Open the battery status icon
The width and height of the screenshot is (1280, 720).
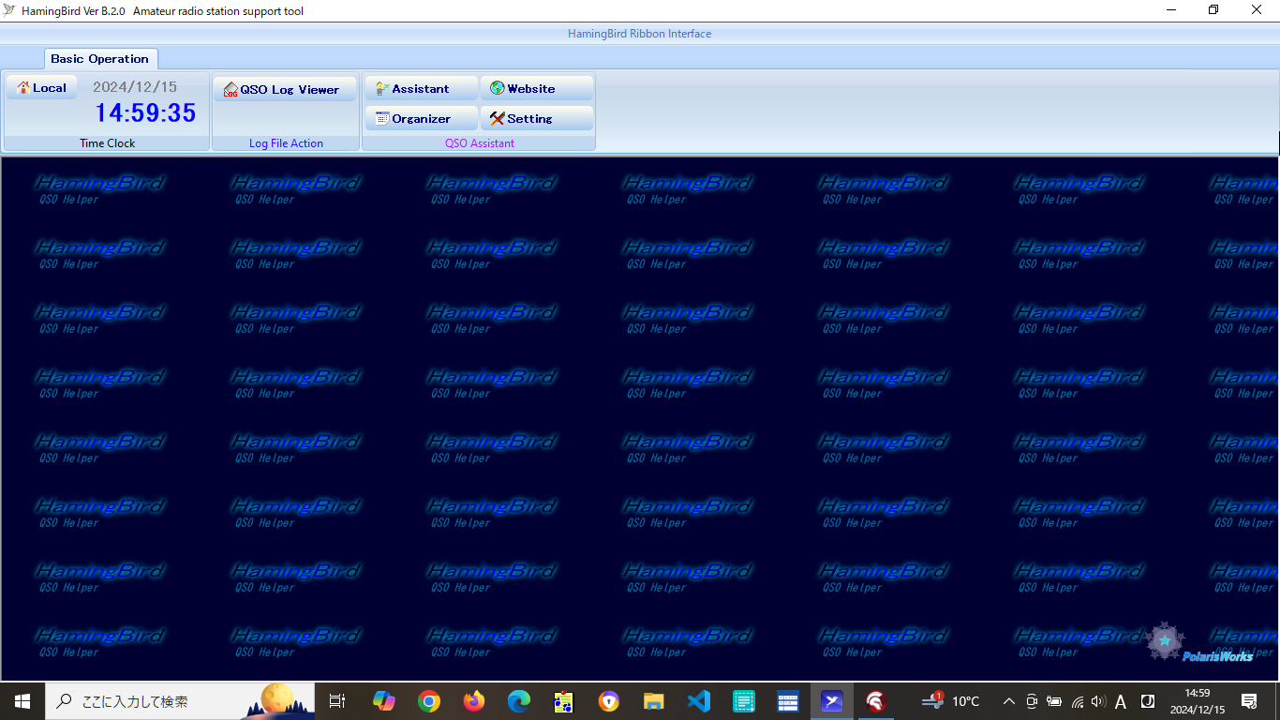pyautogui.click(x=1054, y=701)
